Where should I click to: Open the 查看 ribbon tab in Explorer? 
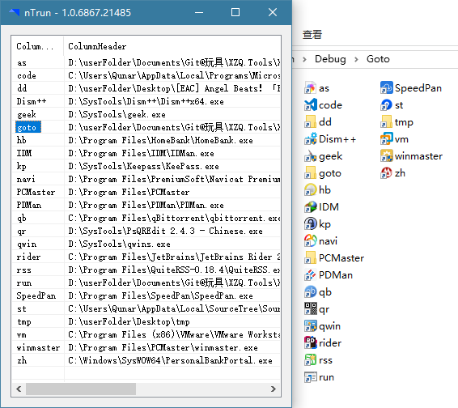312,35
